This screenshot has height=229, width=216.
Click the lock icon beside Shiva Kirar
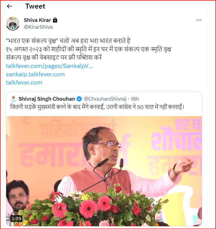[55, 20]
